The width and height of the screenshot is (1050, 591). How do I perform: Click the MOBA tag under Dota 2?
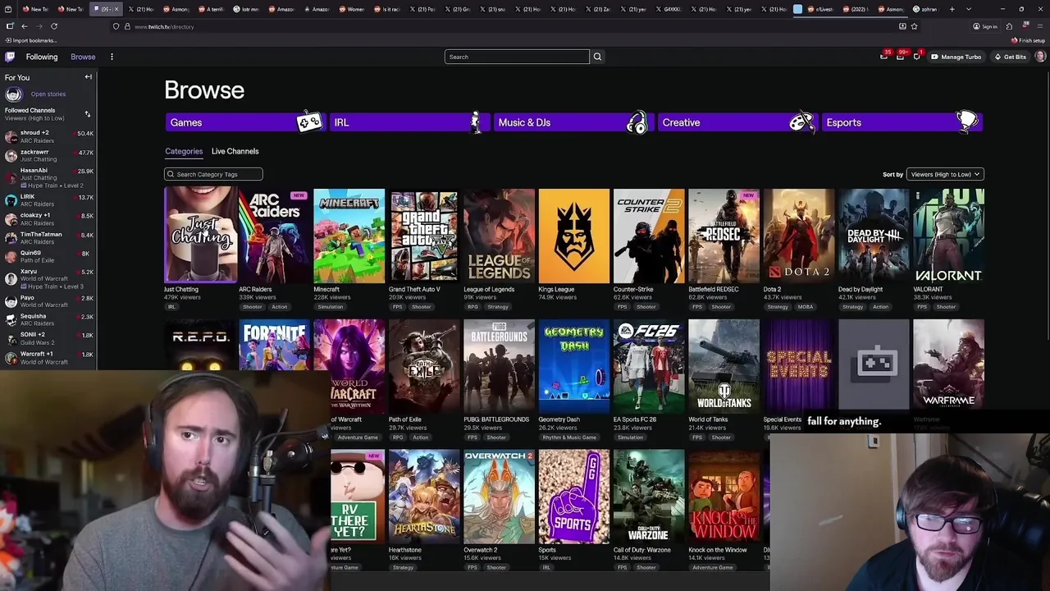806,307
